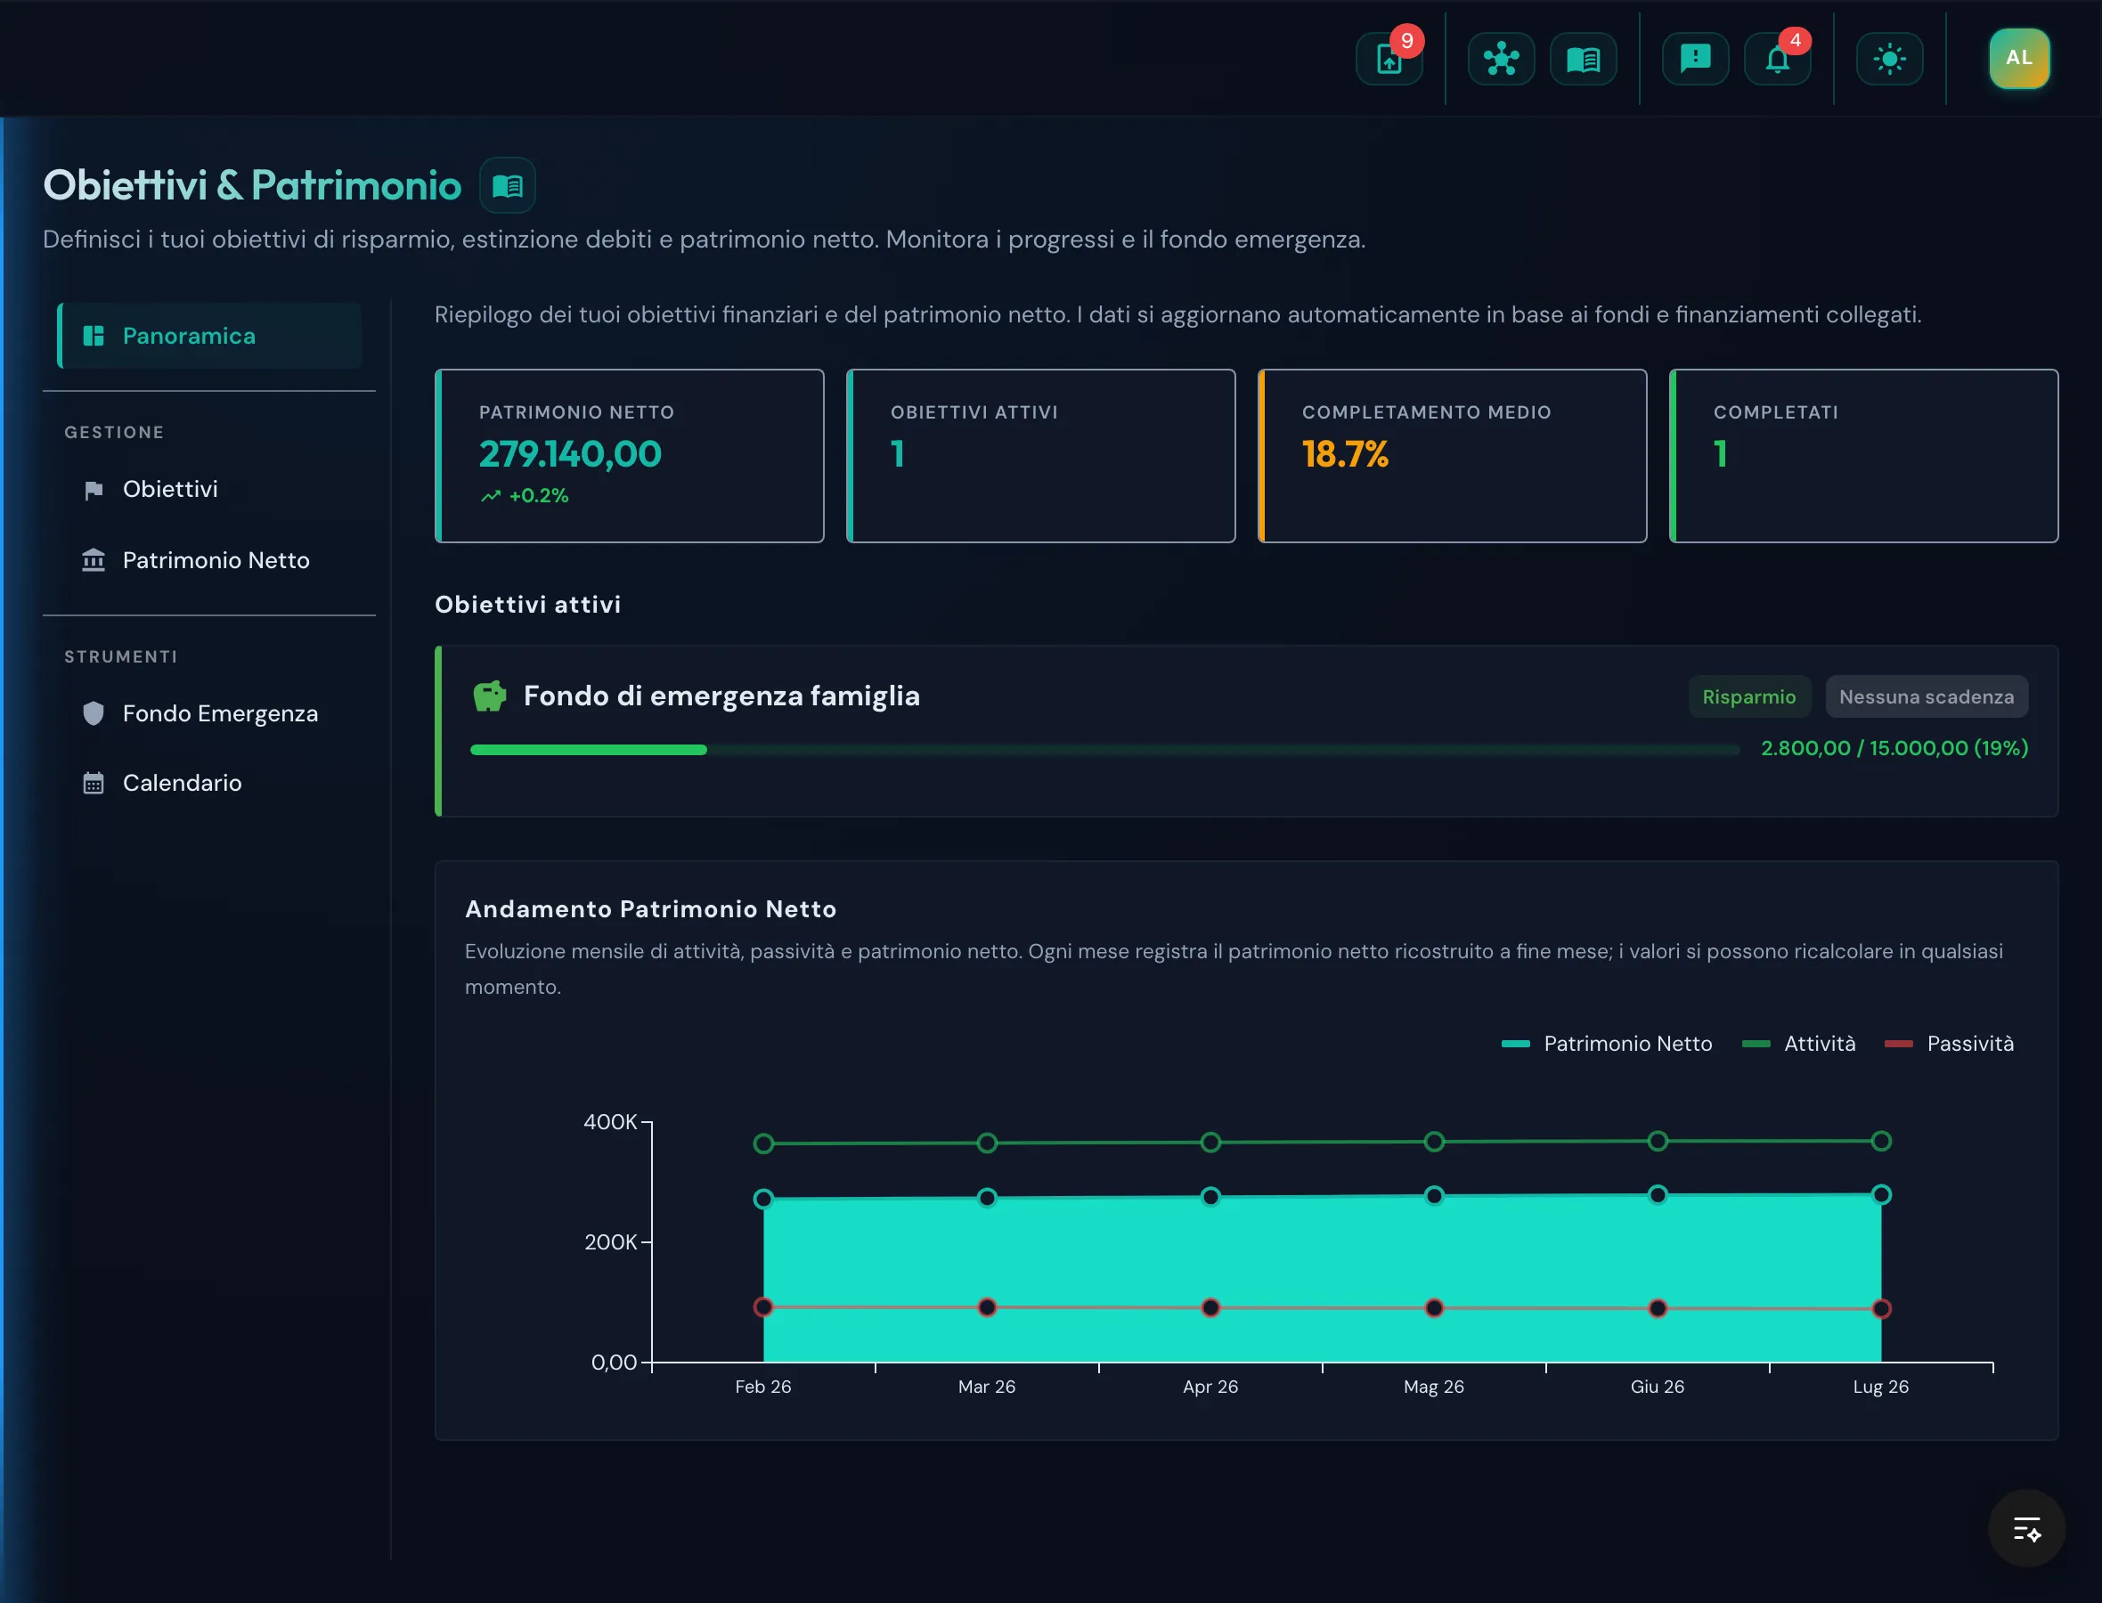Screen dimensions: 2102x1603
Task: Select the Panoramica tab in sidebar
Action: [x=210, y=336]
